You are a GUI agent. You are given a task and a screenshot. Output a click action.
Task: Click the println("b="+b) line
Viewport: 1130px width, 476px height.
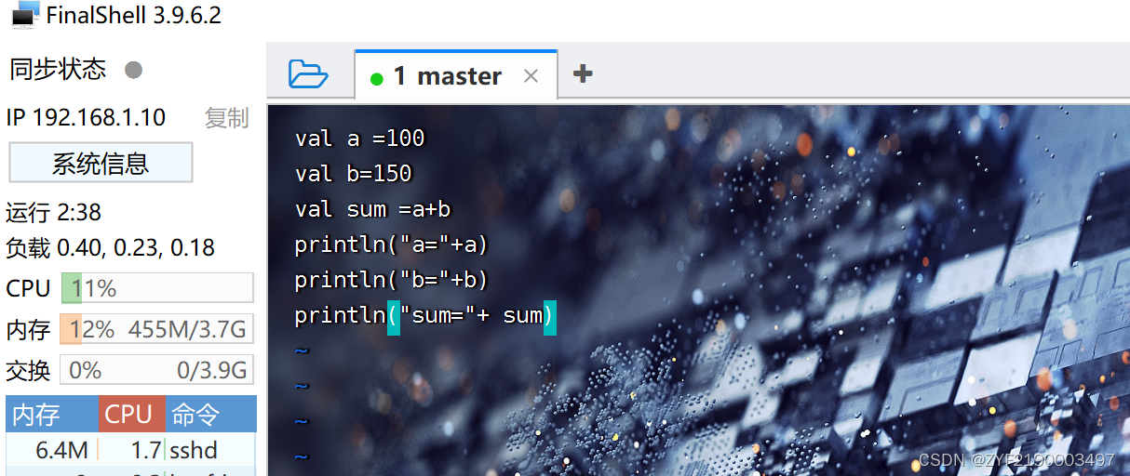pos(391,280)
